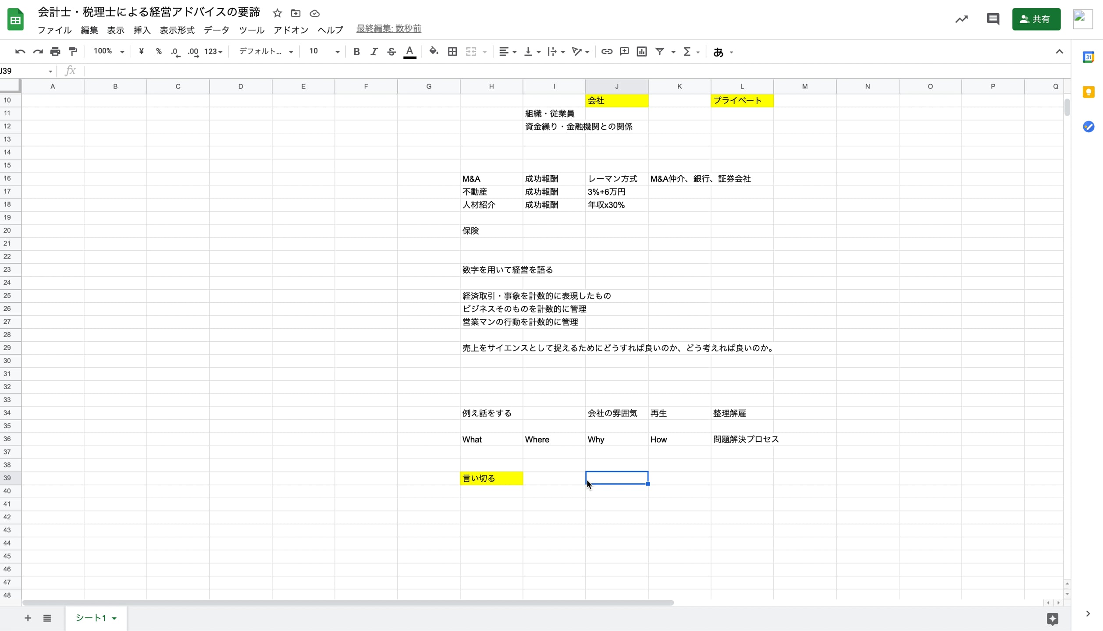Screen dimensions: 1103x631
Task: Toggle bold formatting
Action: (x=356, y=51)
